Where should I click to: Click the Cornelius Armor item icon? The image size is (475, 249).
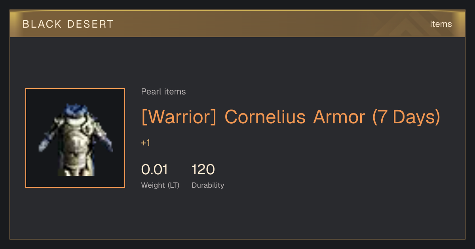point(75,138)
